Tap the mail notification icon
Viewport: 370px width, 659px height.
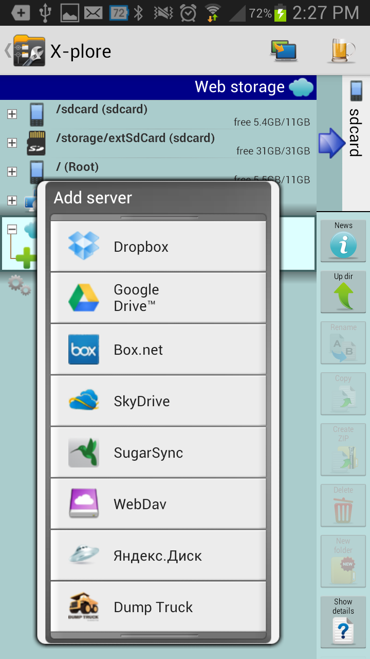(x=93, y=13)
